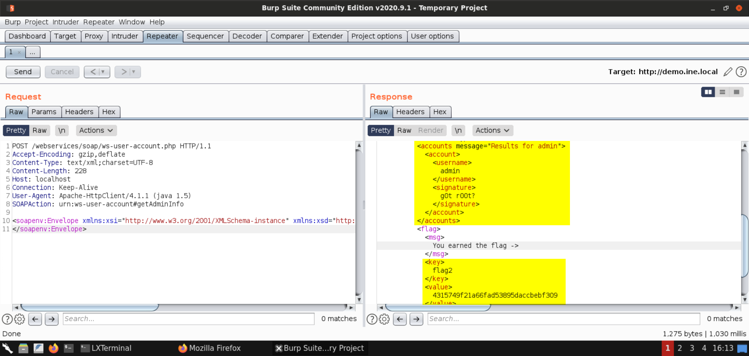The height and width of the screenshot is (356, 749).
Task: Click response search settings gear icon
Action: (384, 319)
